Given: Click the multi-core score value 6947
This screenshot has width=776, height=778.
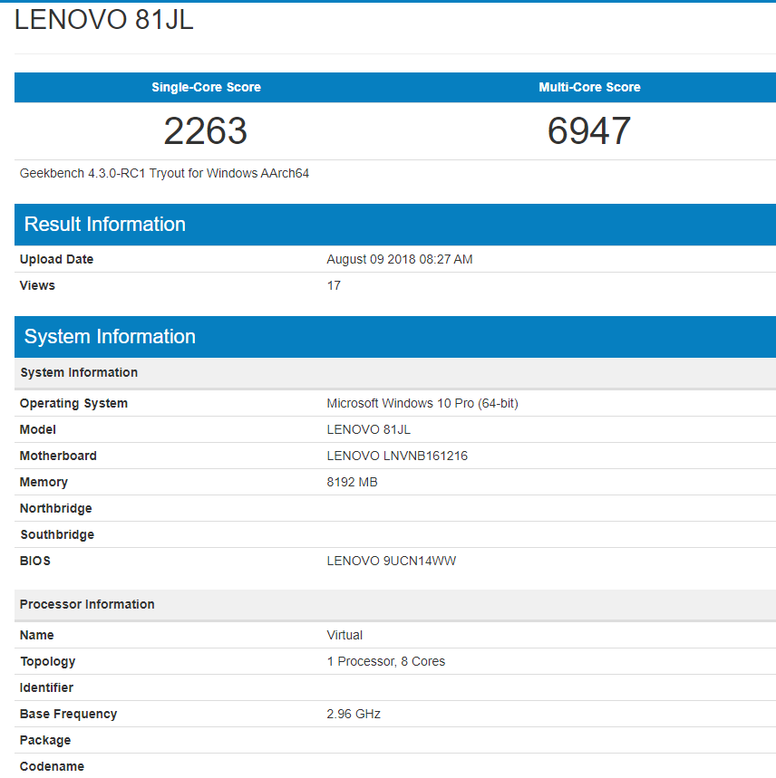Looking at the screenshot, I should pyautogui.click(x=589, y=131).
